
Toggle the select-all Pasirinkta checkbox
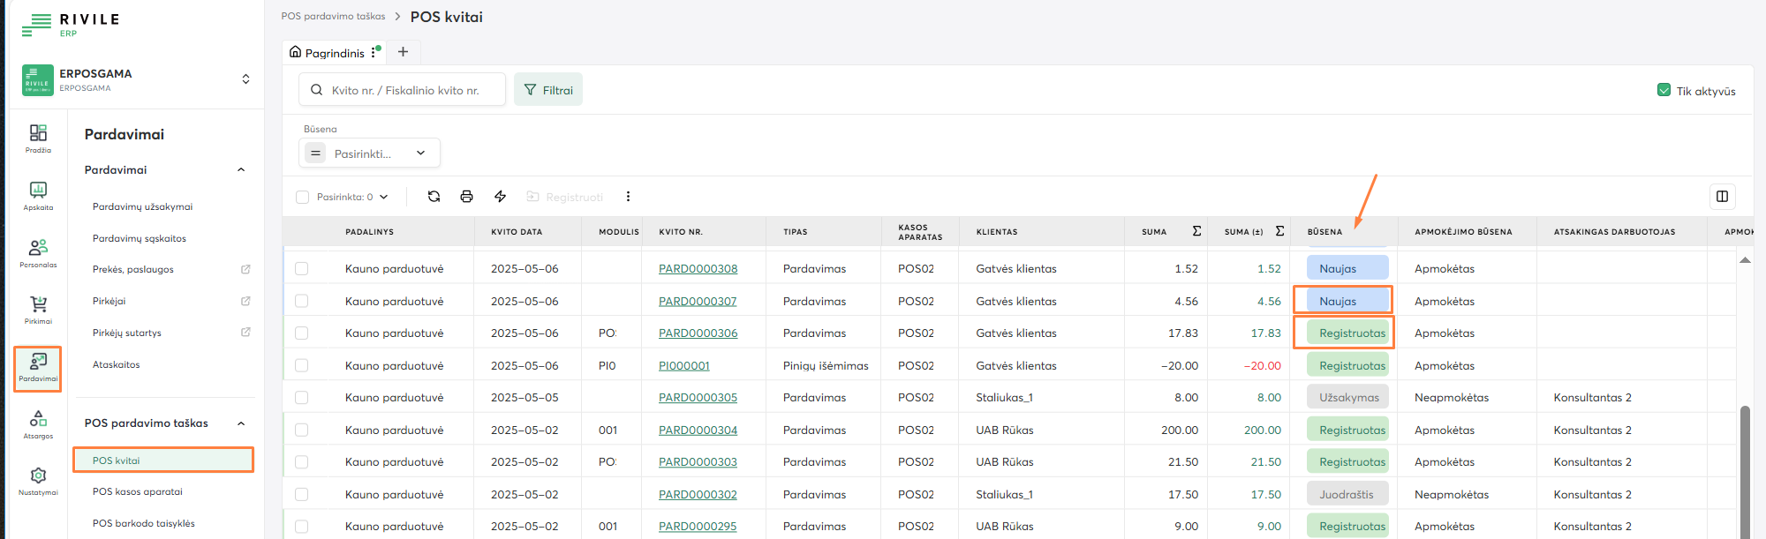pyautogui.click(x=303, y=198)
